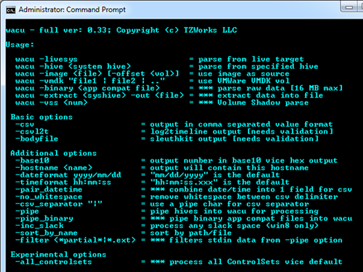Click '"hh:mm:ss.xxx" is the default' text
Screen dimensions: 363x272
coord(220,182)
